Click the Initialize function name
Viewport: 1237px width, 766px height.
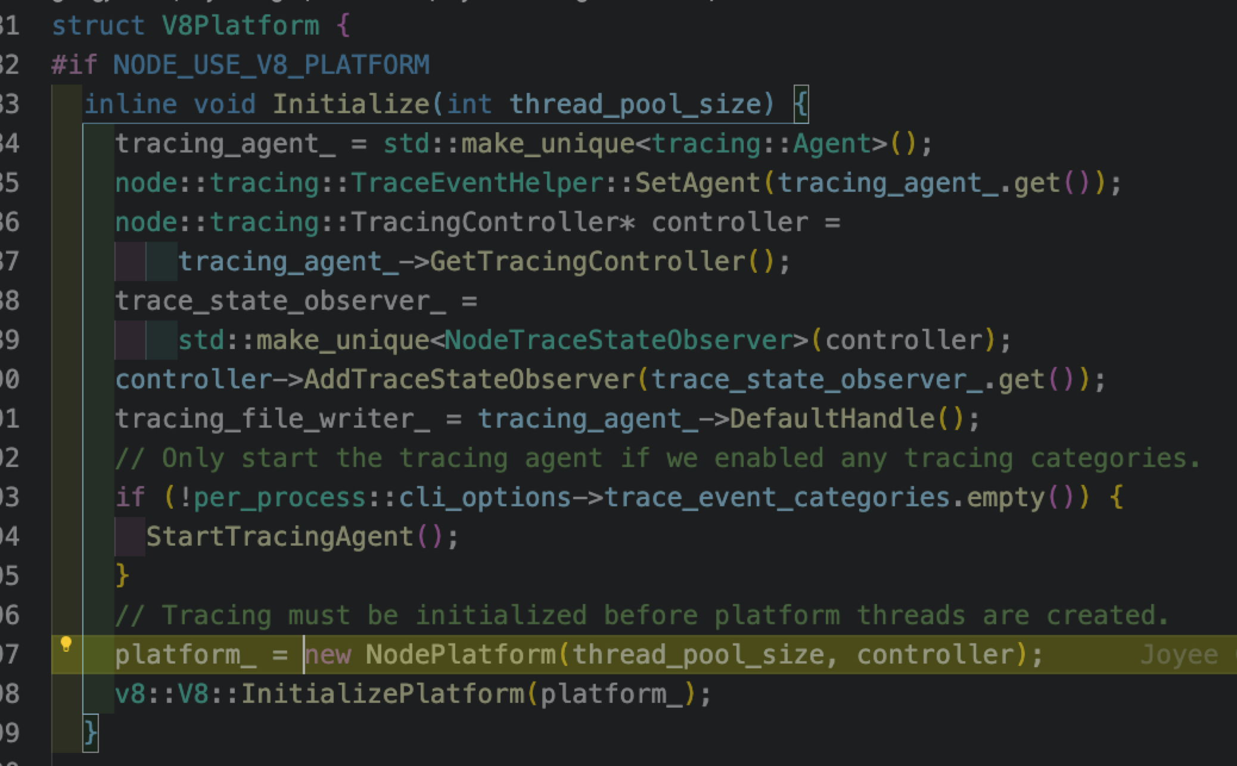tap(351, 104)
